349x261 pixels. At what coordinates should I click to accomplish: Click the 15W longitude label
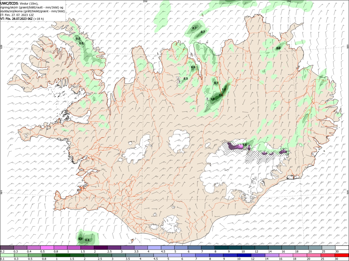point(289,1)
